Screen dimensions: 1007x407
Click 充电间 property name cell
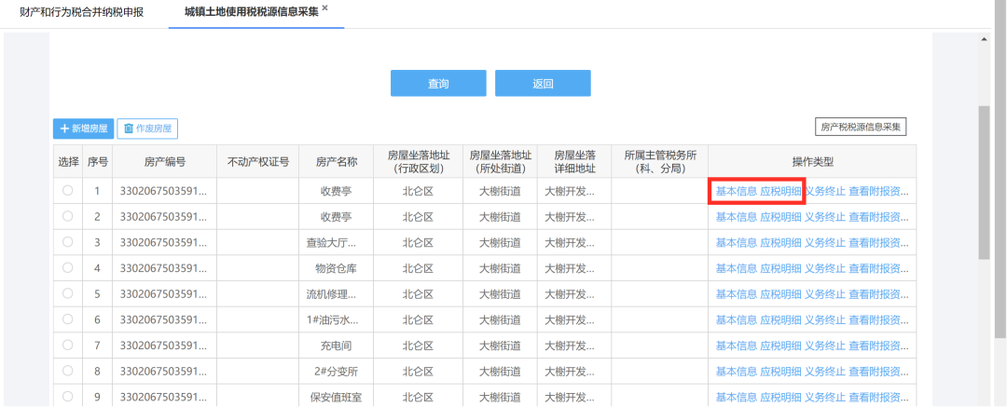click(x=336, y=346)
